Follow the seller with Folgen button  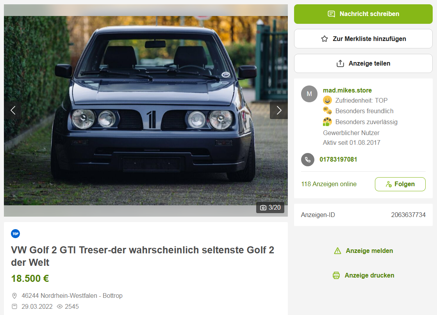(400, 184)
